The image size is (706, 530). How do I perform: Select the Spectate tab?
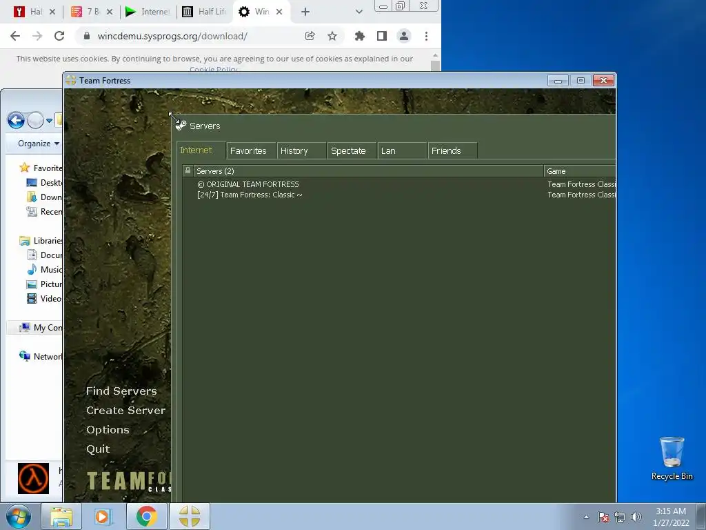coord(352,150)
